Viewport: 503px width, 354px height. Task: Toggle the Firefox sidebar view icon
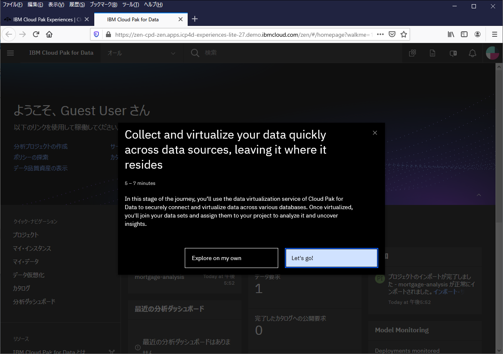[464, 34]
